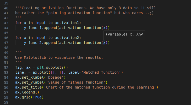Click activation_function call on the y_func_2 line
This screenshot has width=191, height=105.
80,43
